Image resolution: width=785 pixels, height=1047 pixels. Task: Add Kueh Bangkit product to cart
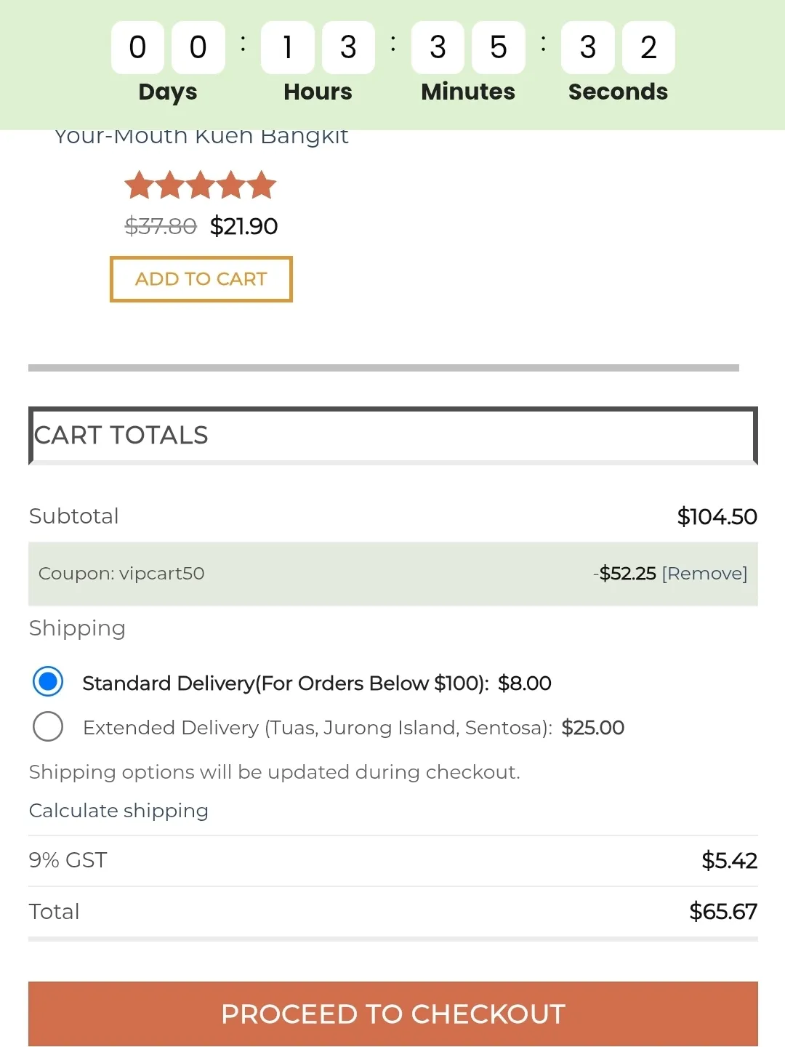tap(201, 279)
